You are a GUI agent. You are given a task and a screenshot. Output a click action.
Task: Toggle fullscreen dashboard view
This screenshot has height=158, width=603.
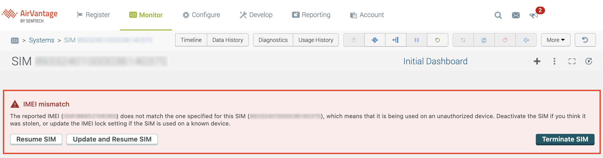pyautogui.click(x=572, y=61)
